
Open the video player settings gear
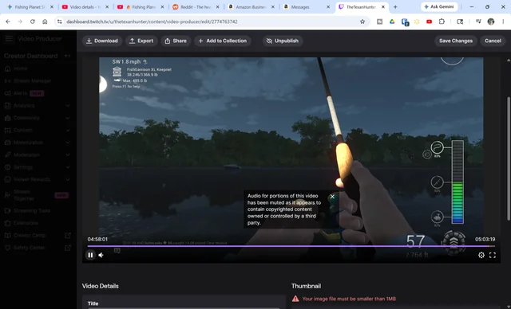point(481,255)
